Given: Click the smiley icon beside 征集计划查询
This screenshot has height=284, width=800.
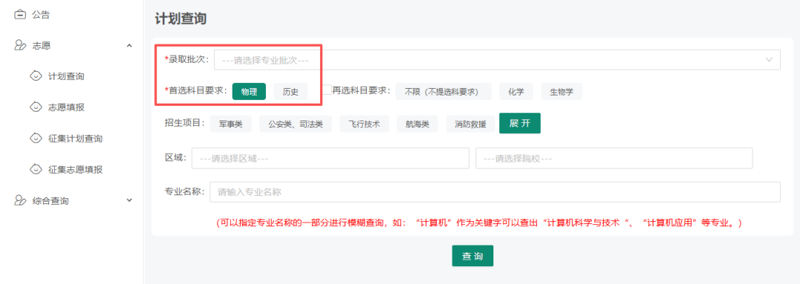Looking at the screenshot, I should click(x=36, y=138).
